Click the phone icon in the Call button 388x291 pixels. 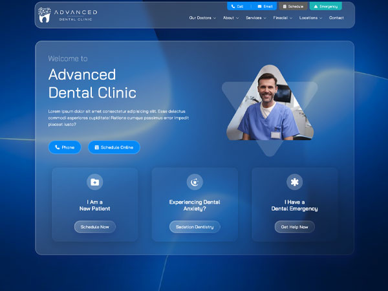click(233, 6)
